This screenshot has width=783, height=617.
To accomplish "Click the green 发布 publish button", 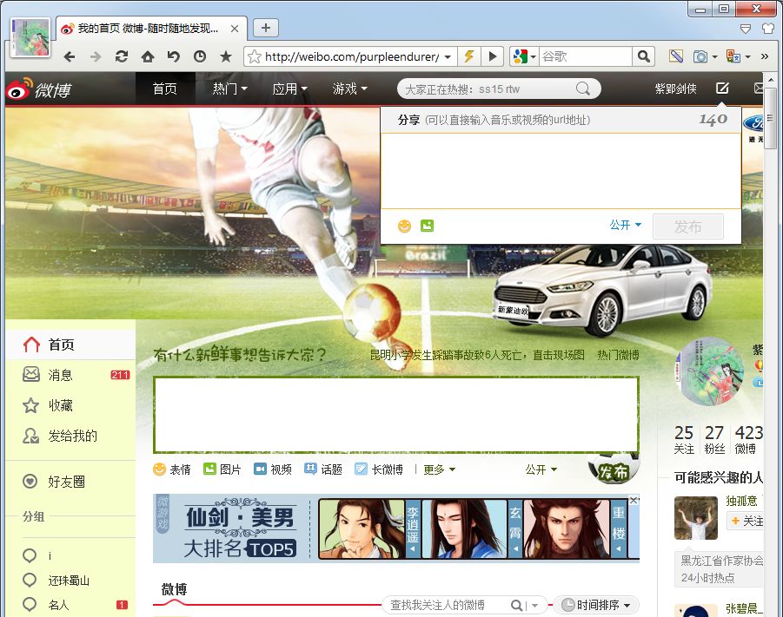I will (x=614, y=472).
